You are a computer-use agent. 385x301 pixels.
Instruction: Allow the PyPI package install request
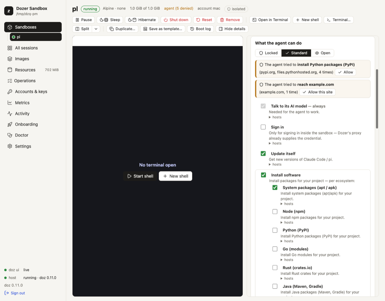[x=345, y=72]
